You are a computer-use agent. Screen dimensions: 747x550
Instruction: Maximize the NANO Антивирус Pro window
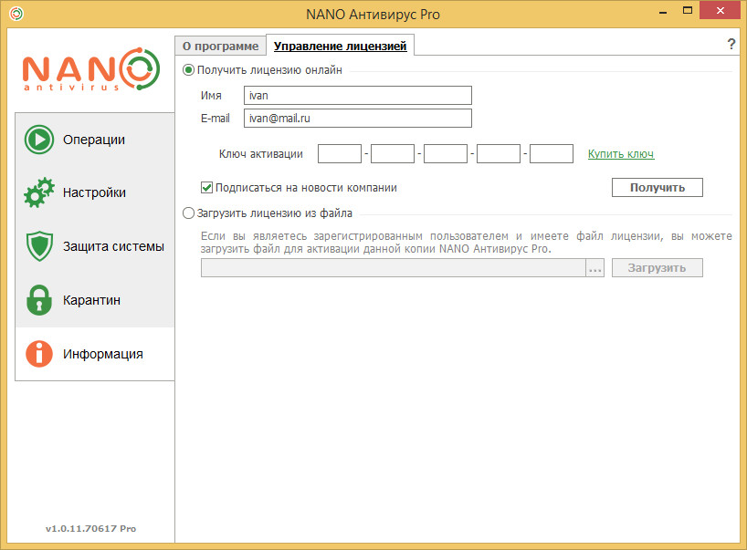click(687, 10)
